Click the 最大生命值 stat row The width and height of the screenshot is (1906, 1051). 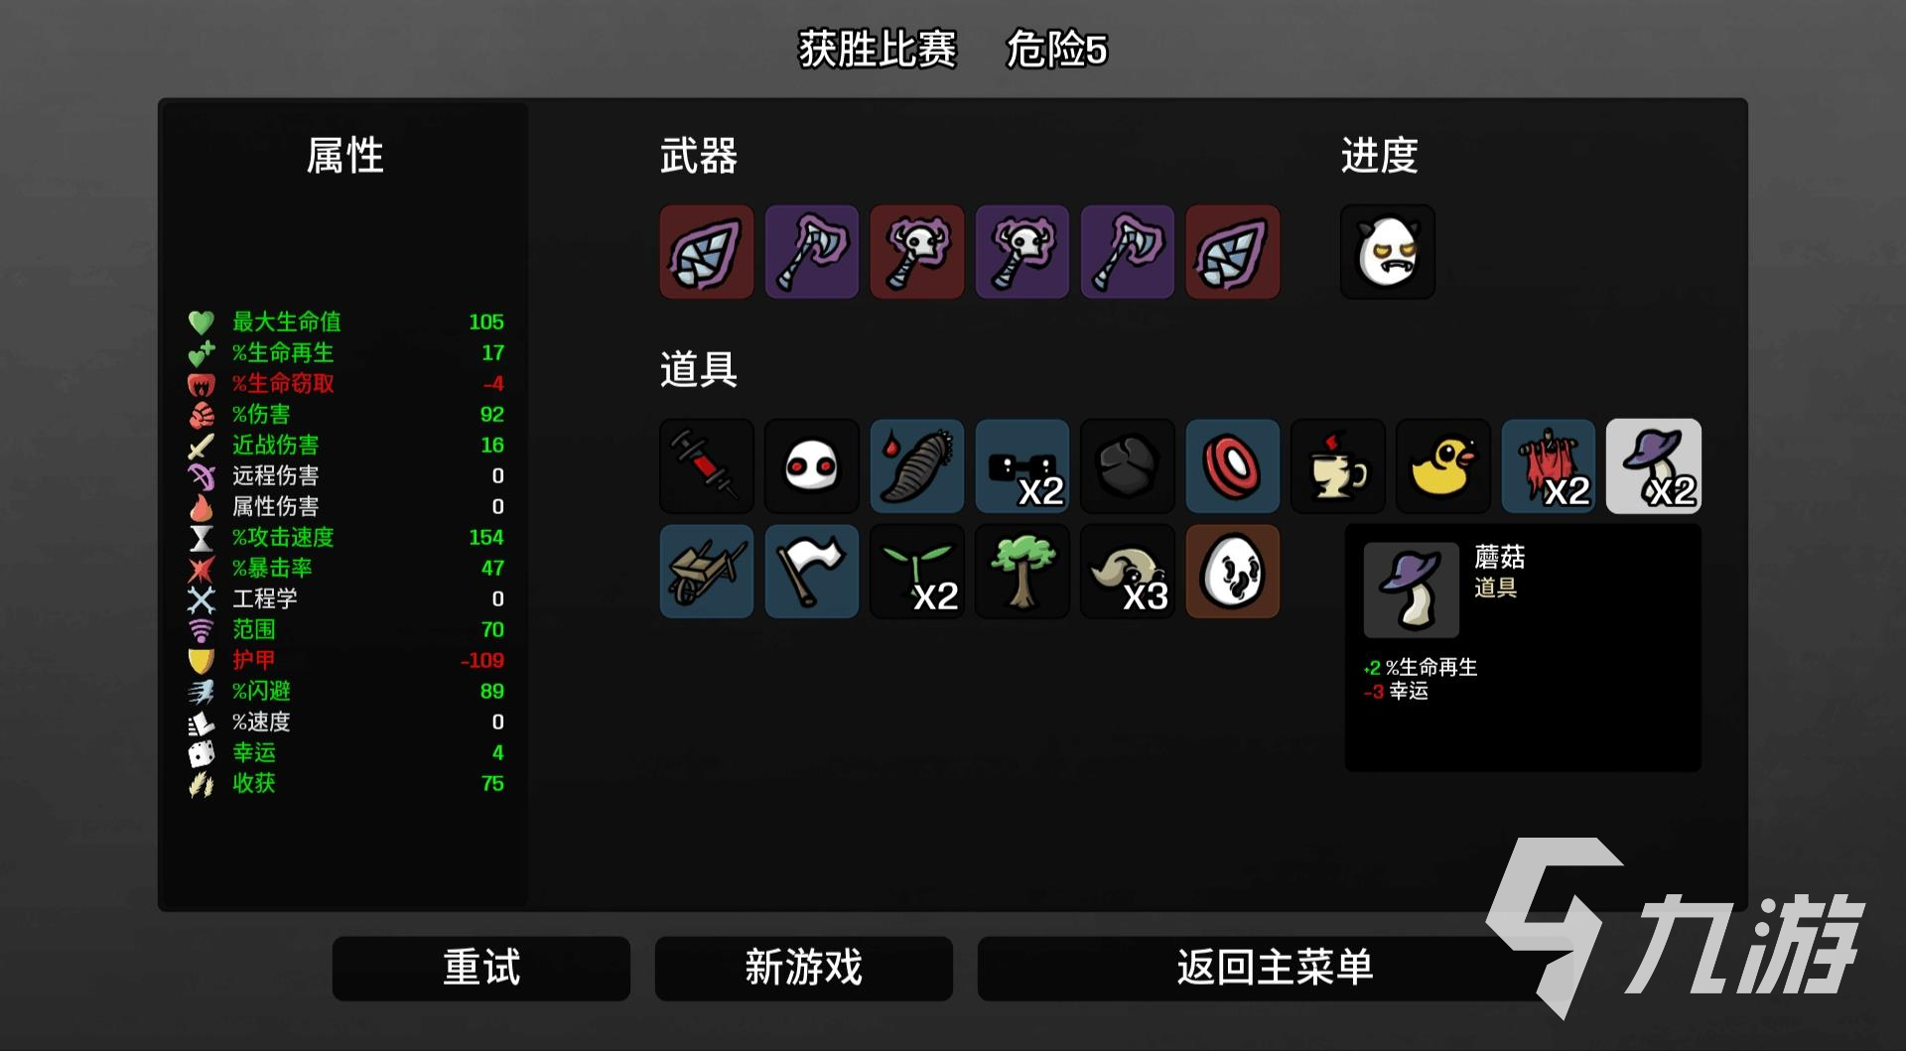coord(345,322)
